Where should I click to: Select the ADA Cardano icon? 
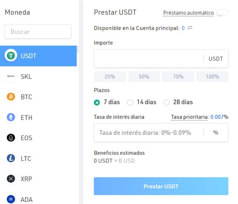click(11, 199)
